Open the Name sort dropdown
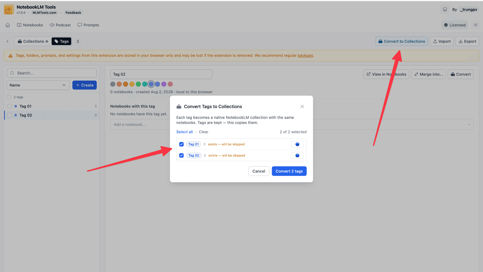The width and height of the screenshot is (483, 272). [38, 85]
